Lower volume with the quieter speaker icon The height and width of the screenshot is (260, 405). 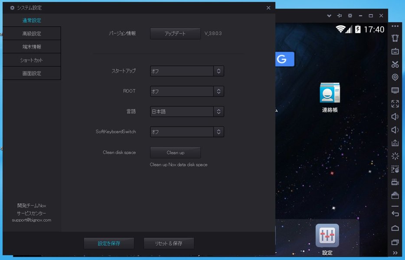click(395, 130)
